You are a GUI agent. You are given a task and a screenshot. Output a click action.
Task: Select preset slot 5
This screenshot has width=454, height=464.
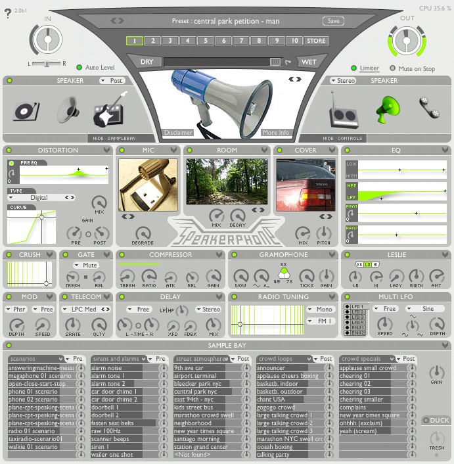coord(205,41)
